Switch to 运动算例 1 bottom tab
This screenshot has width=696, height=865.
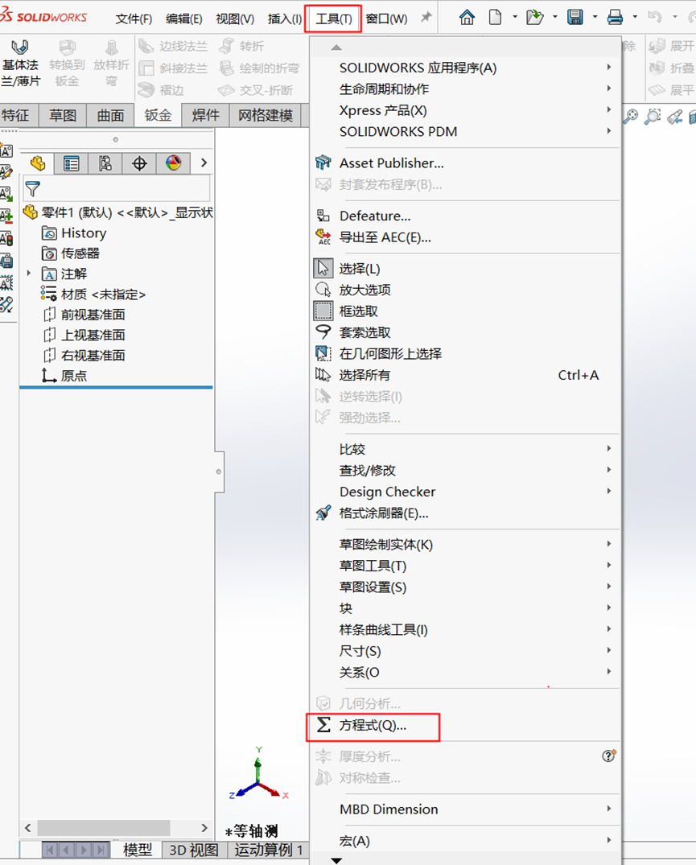tap(269, 850)
